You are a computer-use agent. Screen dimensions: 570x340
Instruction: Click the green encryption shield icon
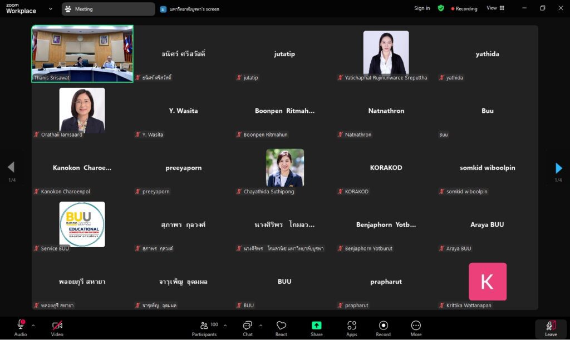441,8
